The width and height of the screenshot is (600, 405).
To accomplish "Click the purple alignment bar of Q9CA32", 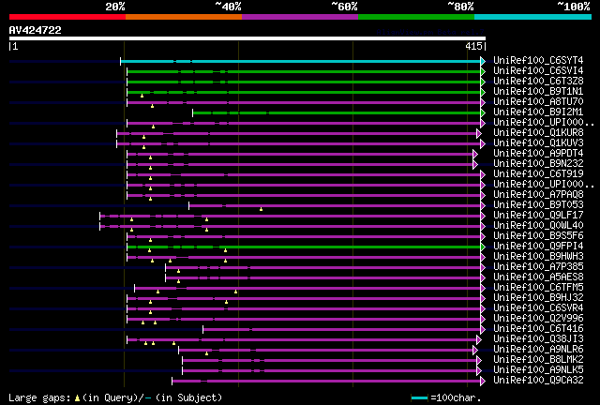I will coord(327,382).
